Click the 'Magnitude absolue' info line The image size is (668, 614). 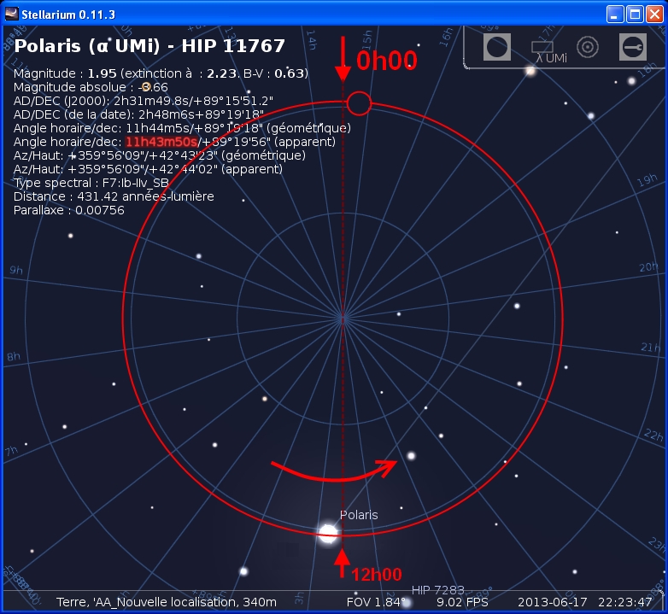coord(91,87)
